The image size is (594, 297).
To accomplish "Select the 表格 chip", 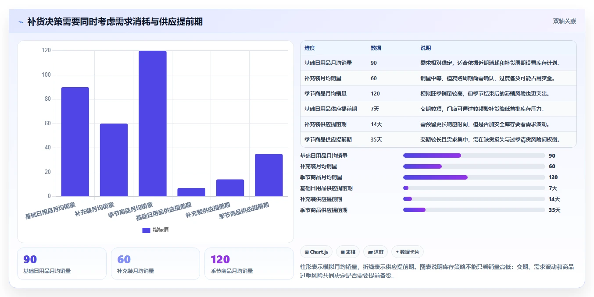I will pos(348,252).
